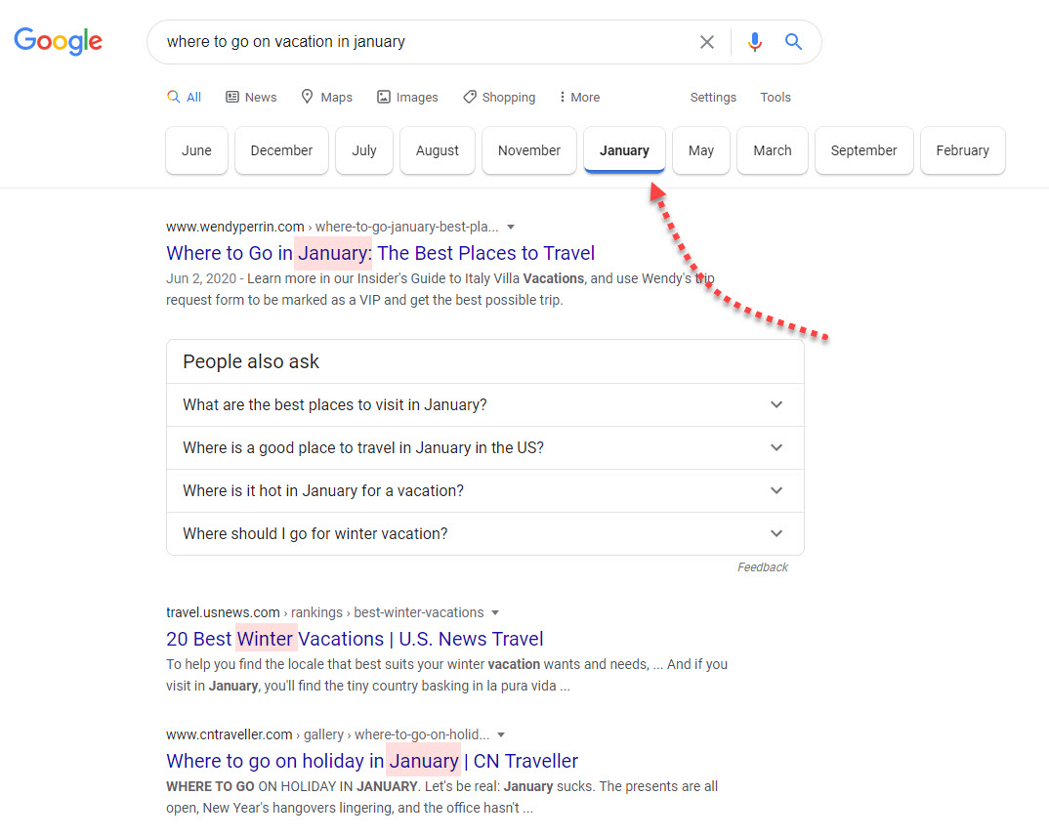The image size is (1049, 838).
Task: Click the voice search microphone icon
Action: click(754, 42)
